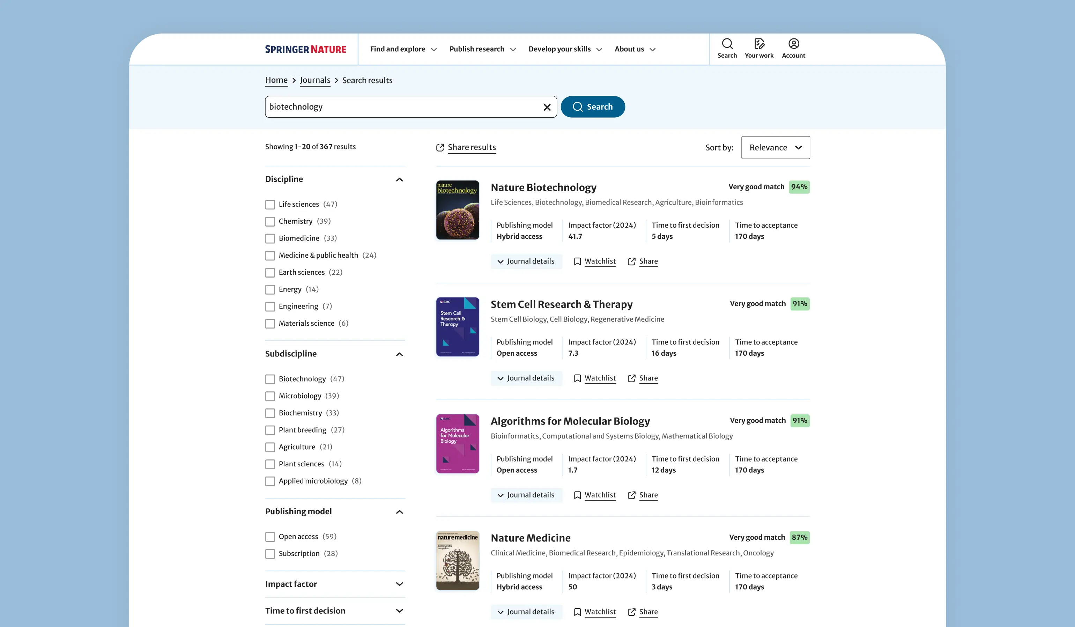Click the blue Search button
Screen dimensions: 1075x627
click(x=593, y=107)
